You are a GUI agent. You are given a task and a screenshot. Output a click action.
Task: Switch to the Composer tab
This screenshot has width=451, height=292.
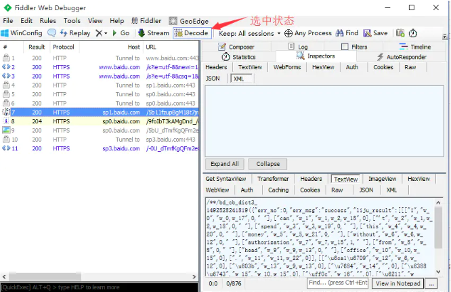(236, 47)
